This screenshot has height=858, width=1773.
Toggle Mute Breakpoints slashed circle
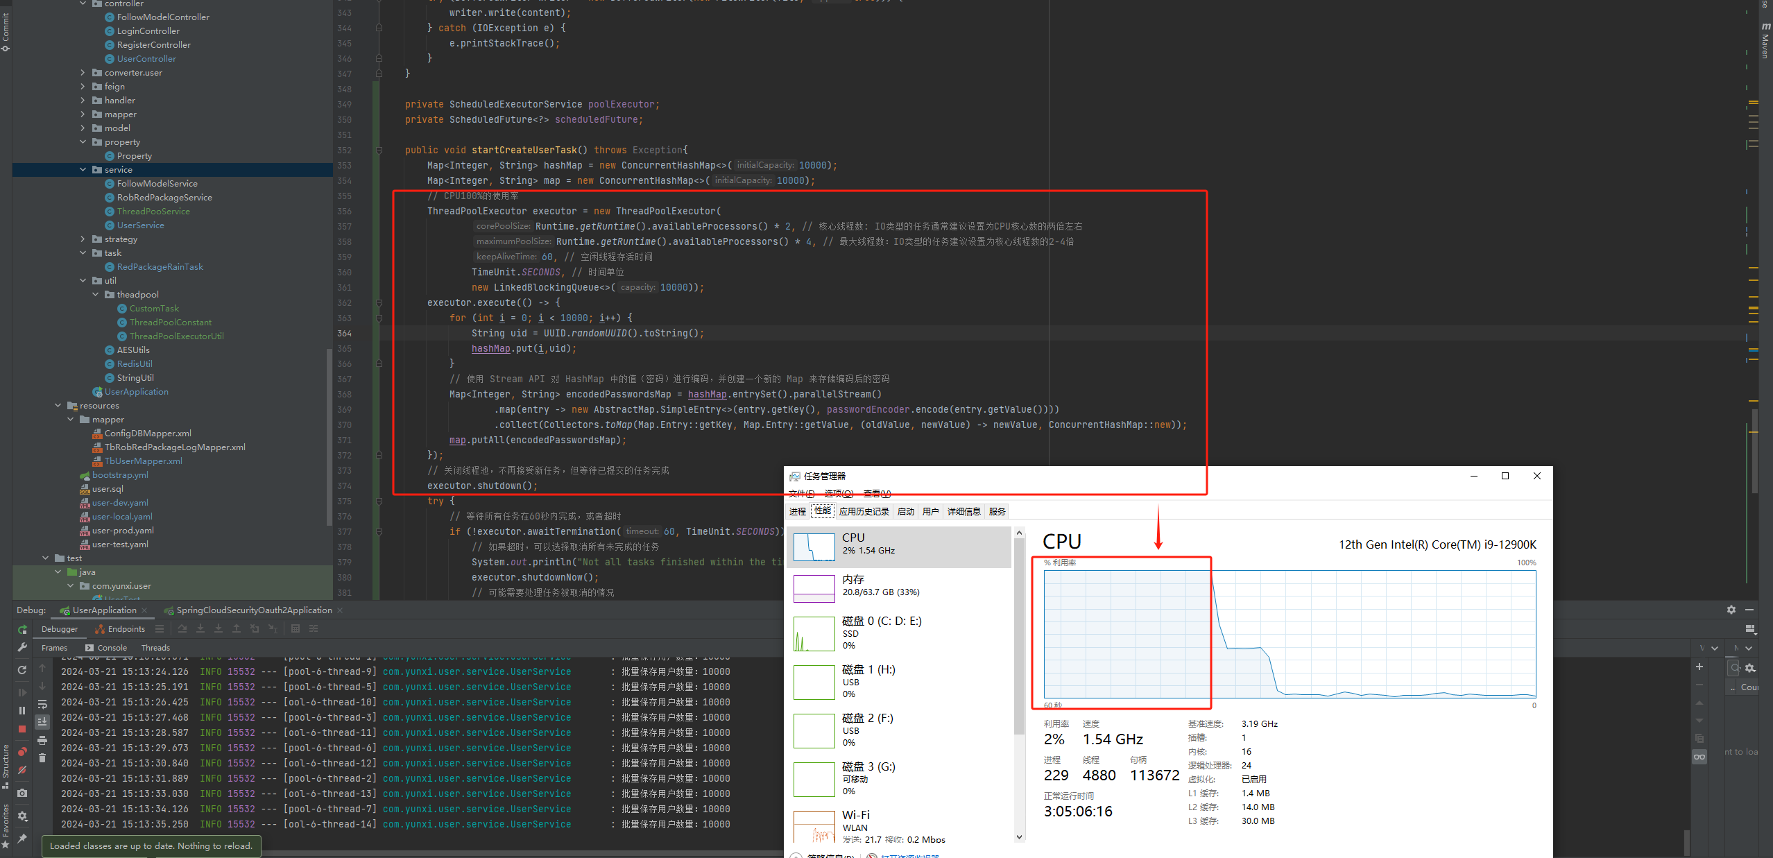tap(22, 771)
